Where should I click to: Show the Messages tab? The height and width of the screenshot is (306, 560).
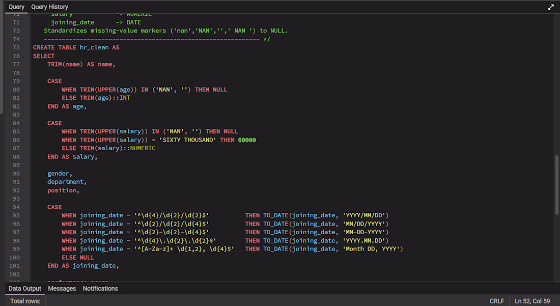[62, 289]
